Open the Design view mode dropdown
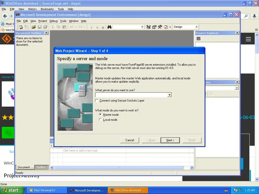 click(x=197, y=27)
